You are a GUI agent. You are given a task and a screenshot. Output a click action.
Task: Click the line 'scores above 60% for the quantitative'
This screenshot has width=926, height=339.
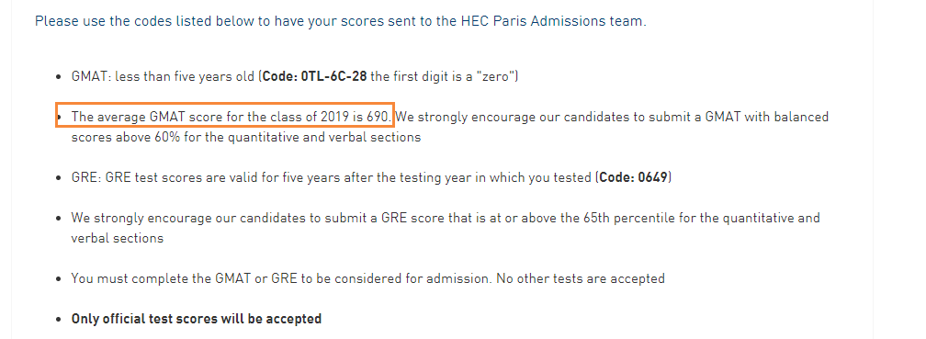click(x=246, y=137)
